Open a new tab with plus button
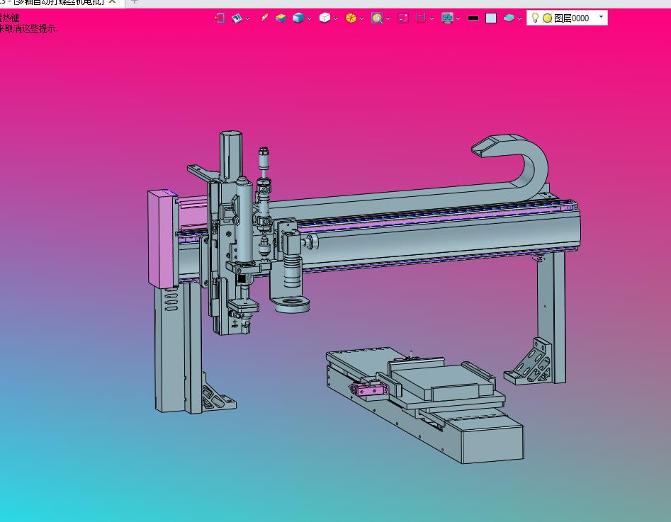This screenshot has width=671, height=522. click(135, 2)
